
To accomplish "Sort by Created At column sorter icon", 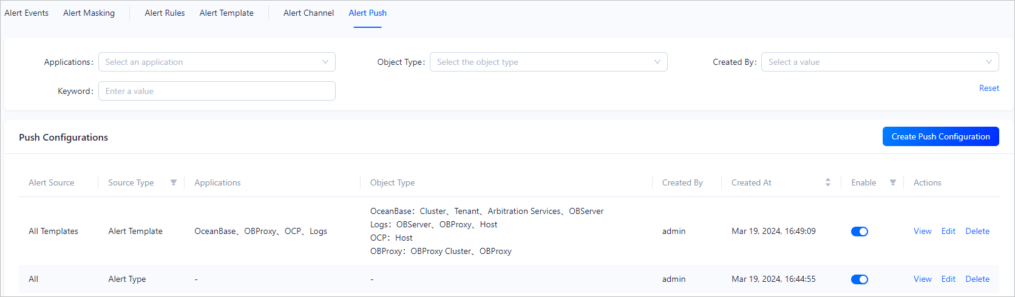I will pos(827,182).
